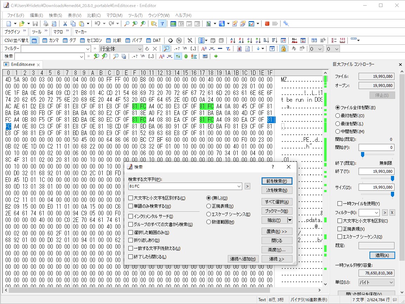Adjust the サイズ slider
This screenshot has width=405, height=304.
[392, 194]
